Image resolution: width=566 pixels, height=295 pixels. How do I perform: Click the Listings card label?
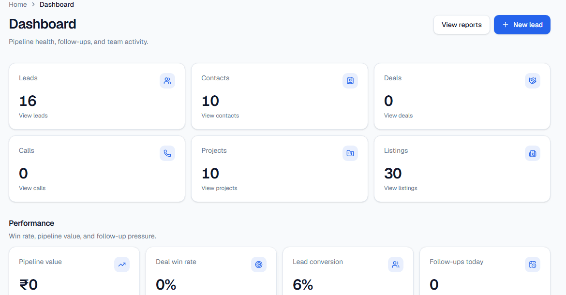tap(396, 150)
